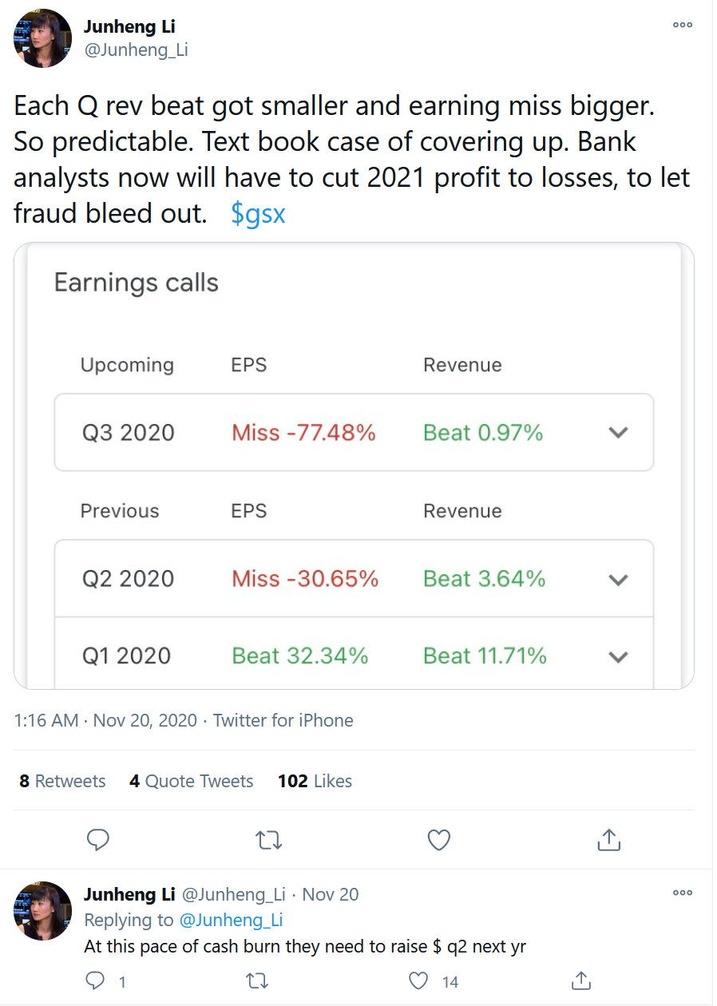This screenshot has width=717, height=1006.
Task: View the 8 Retweets list
Action: [62, 781]
